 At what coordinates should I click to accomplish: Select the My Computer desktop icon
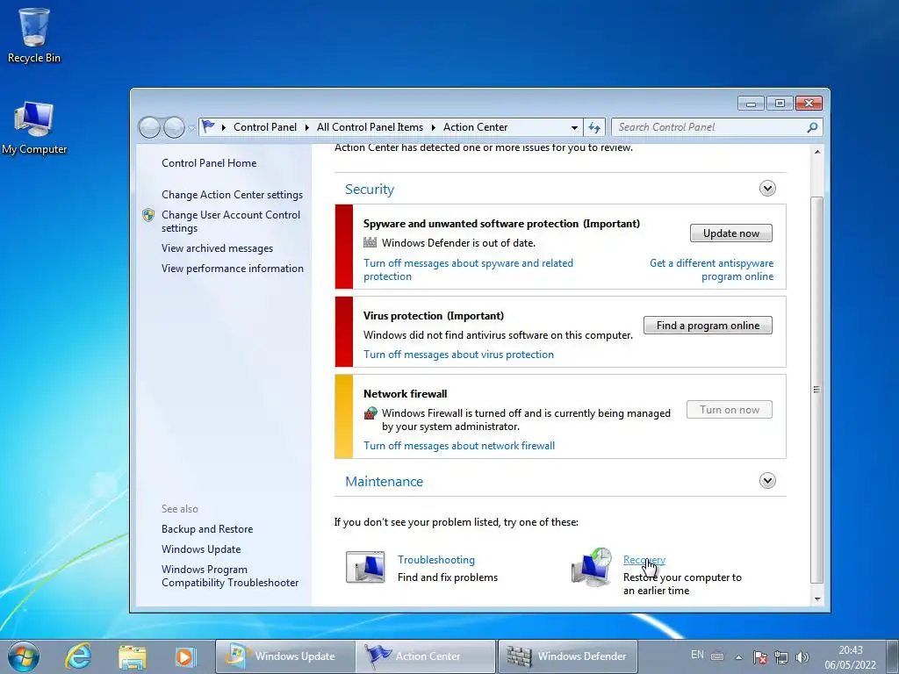[x=34, y=128]
